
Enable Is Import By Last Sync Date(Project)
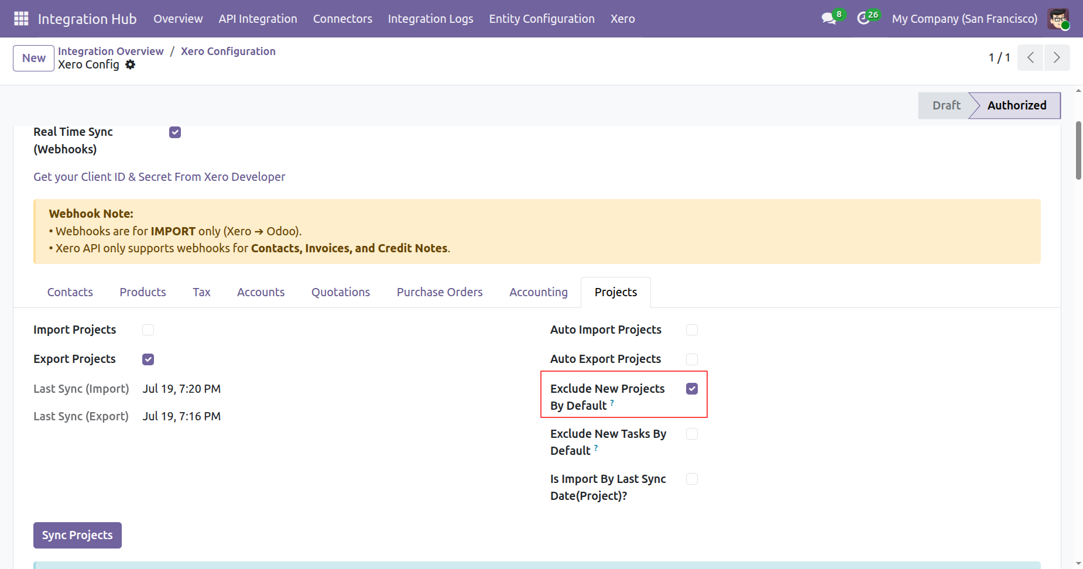tap(692, 479)
